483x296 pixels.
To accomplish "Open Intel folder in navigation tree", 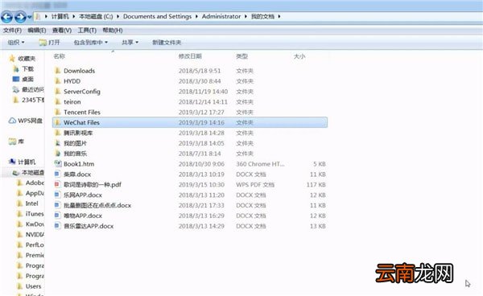I will 31,203.
